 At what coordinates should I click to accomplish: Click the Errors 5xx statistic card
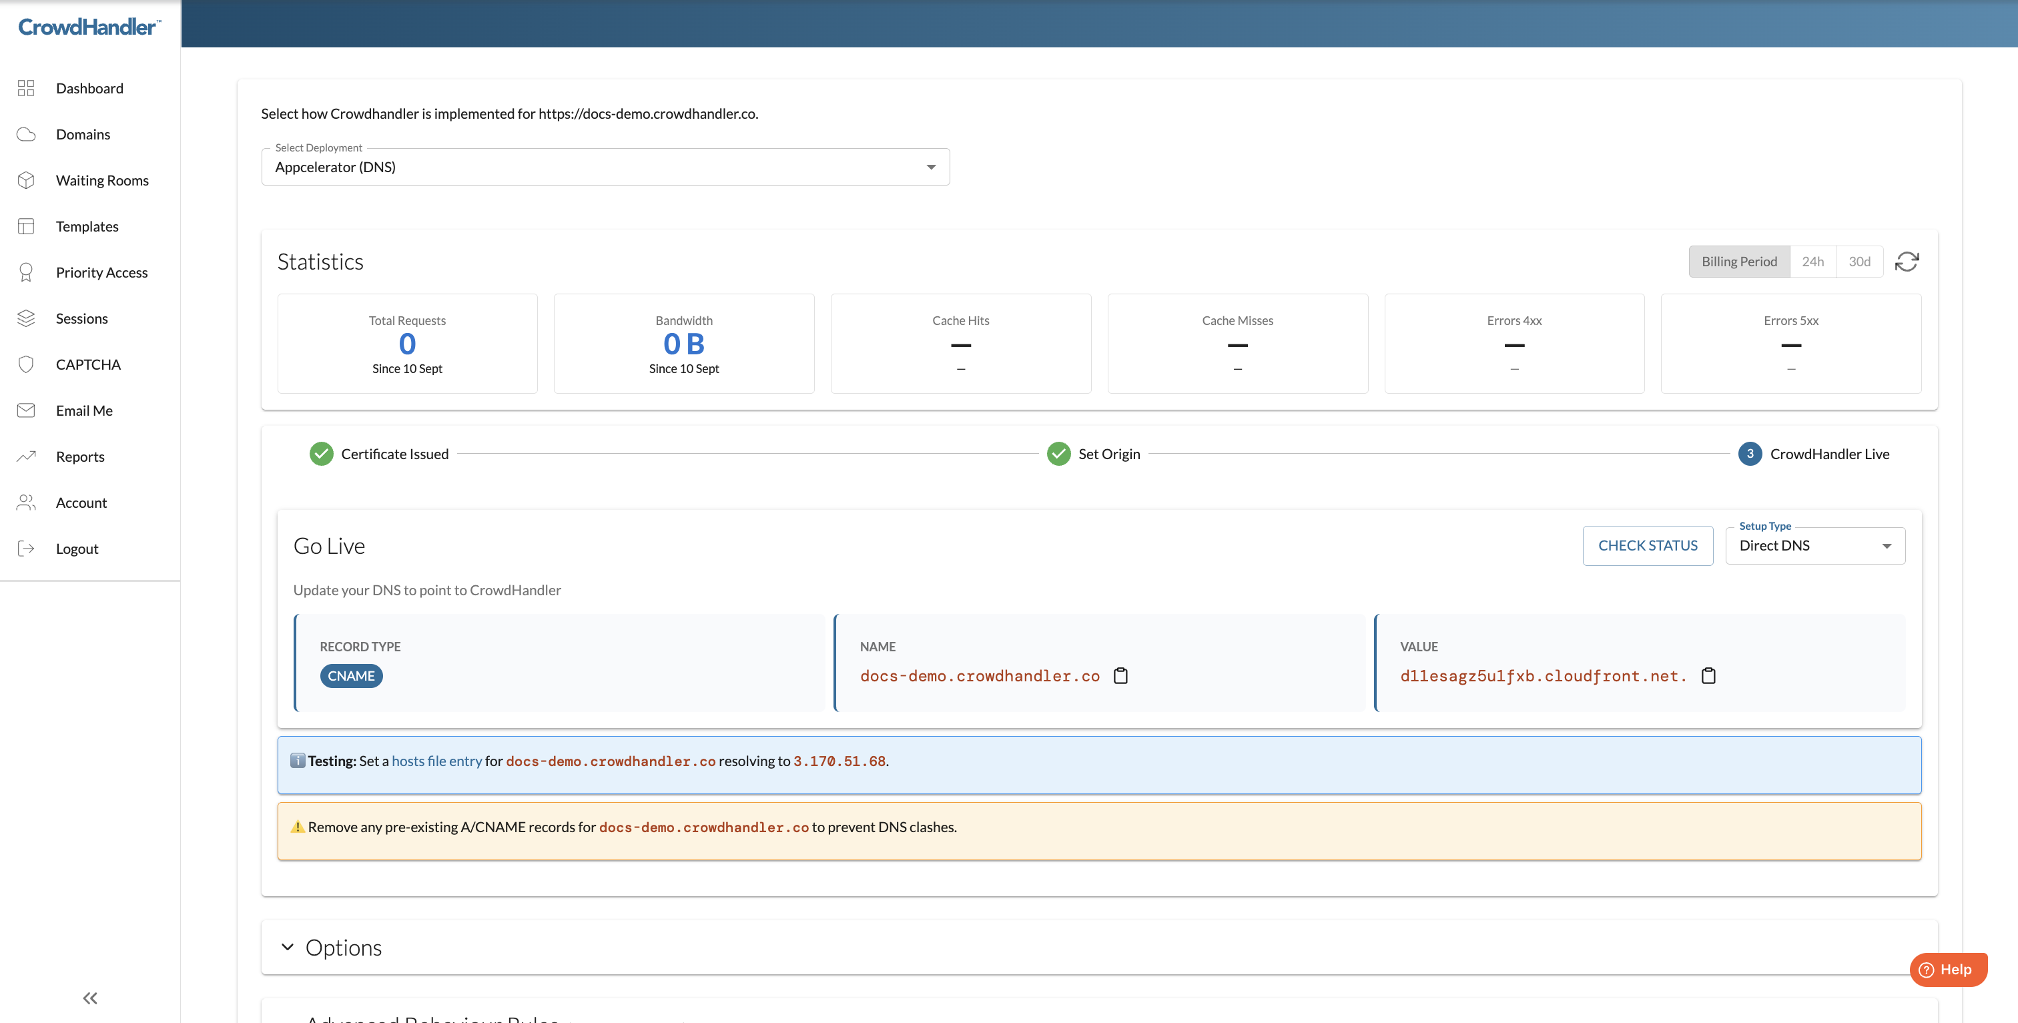pyautogui.click(x=1791, y=343)
